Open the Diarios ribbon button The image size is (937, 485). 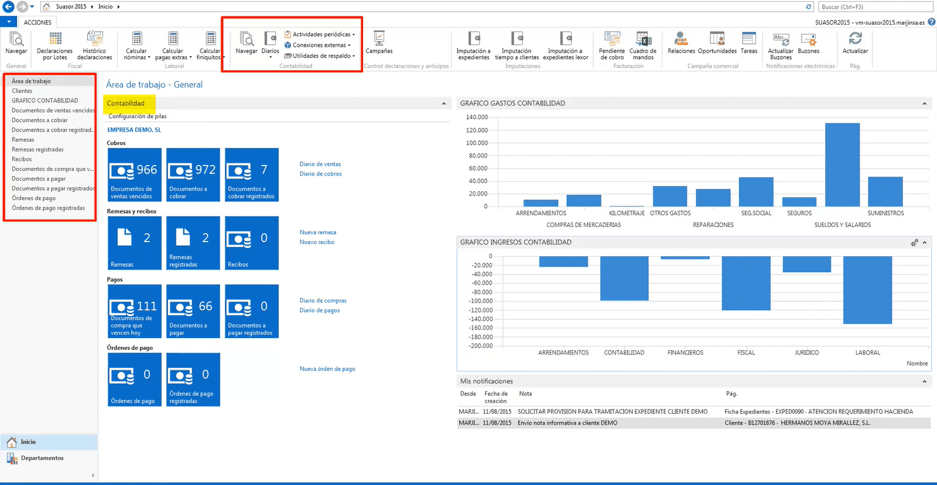click(270, 44)
